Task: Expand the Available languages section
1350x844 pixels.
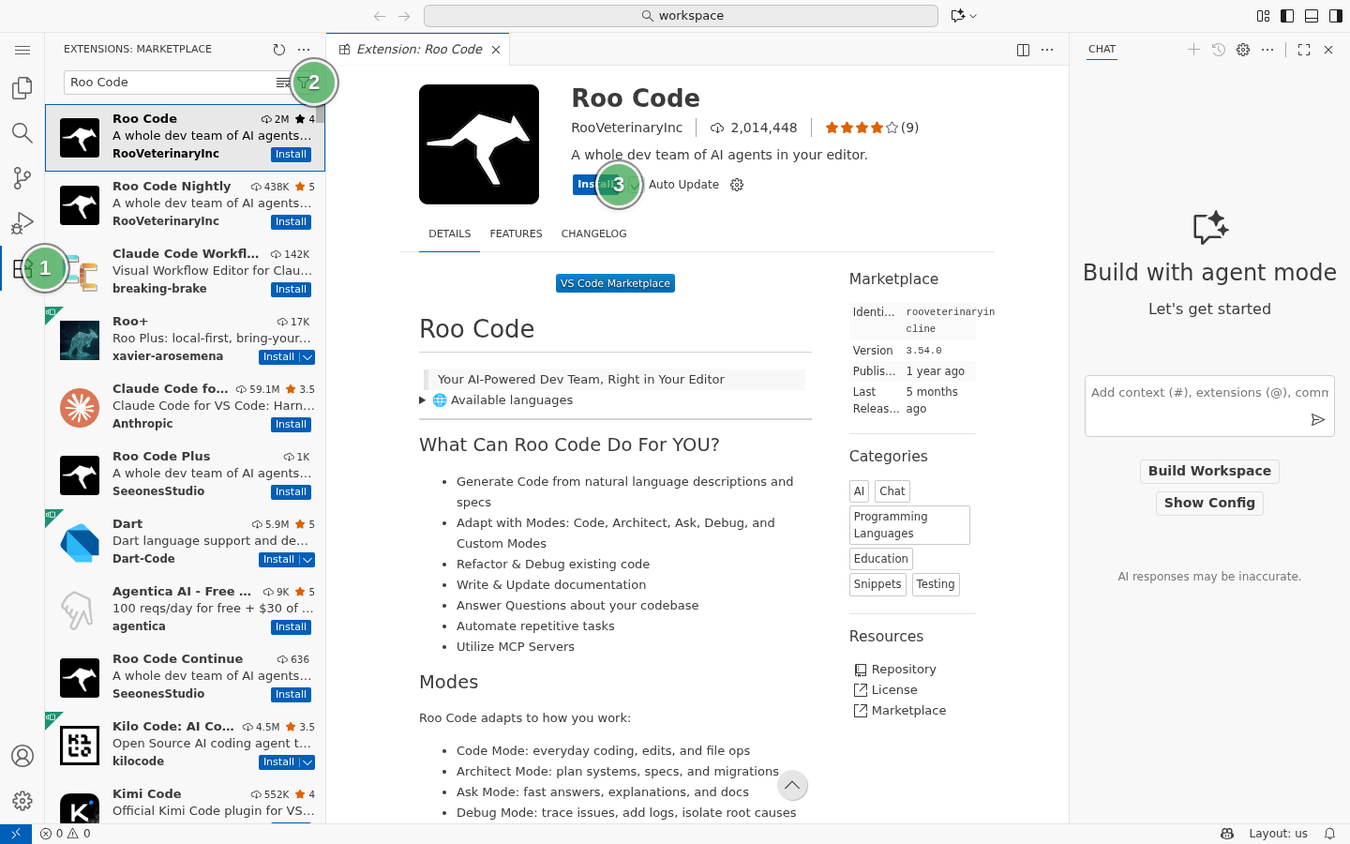Action: (x=497, y=400)
